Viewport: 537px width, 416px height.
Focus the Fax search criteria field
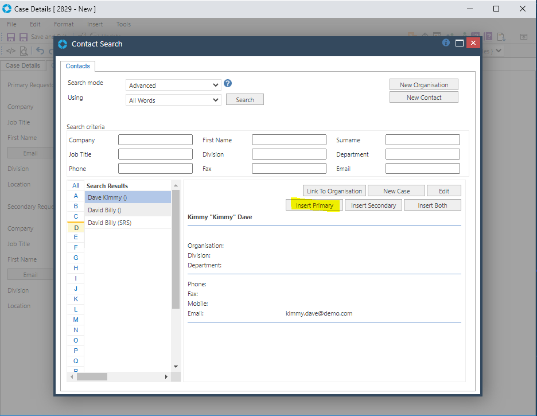289,169
